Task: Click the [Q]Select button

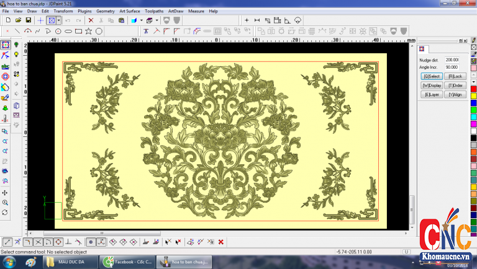Action: point(431,76)
